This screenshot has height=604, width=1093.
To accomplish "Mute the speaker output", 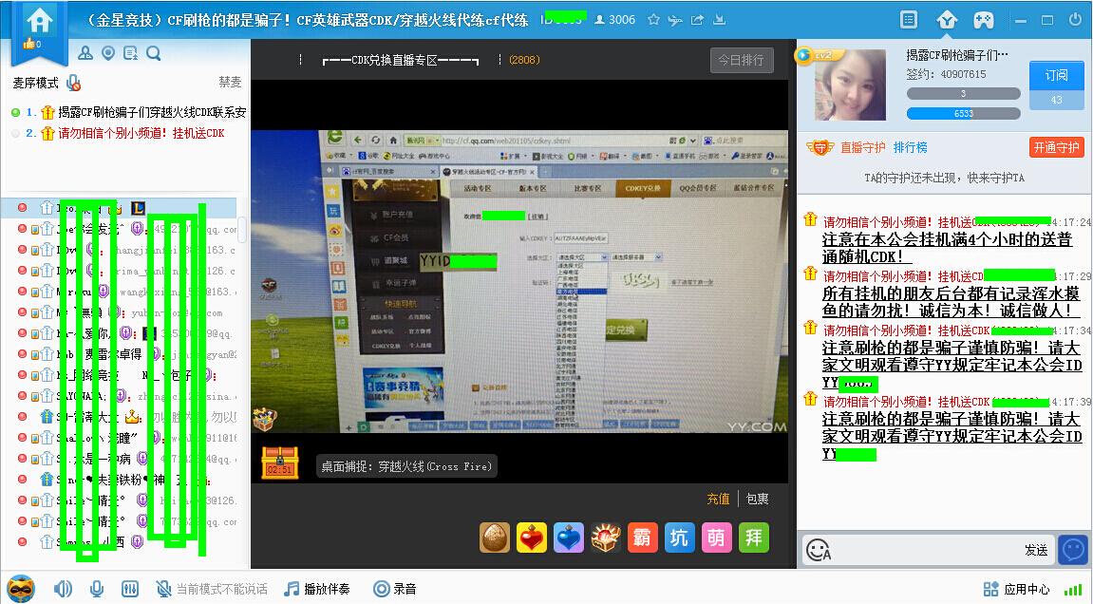I will click(x=63, y=589).
